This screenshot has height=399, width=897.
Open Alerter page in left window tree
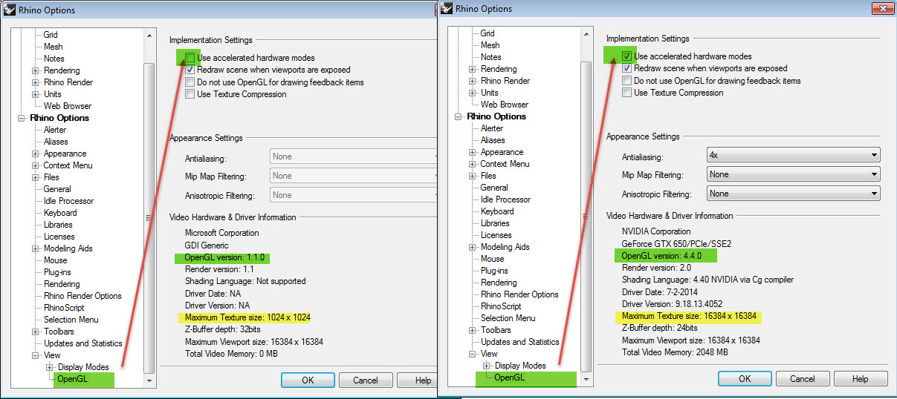(x=55, y=130)
